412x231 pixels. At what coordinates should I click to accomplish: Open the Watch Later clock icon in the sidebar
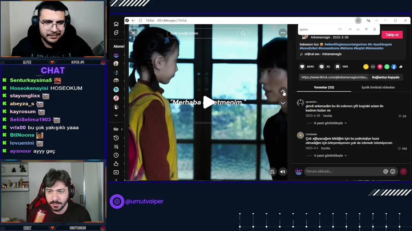tap(116, 155)
